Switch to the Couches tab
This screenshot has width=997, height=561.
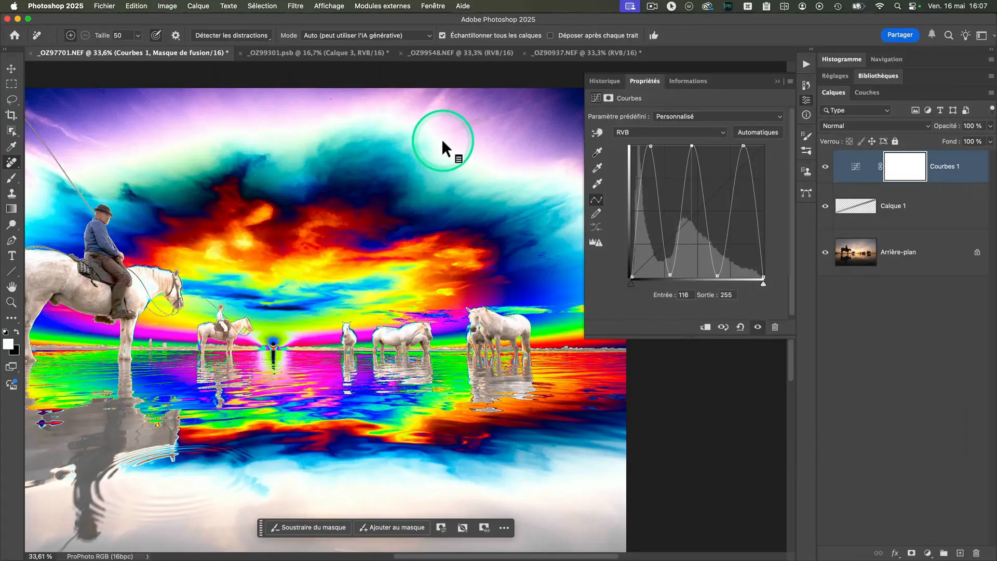click(x=867, y=92)
